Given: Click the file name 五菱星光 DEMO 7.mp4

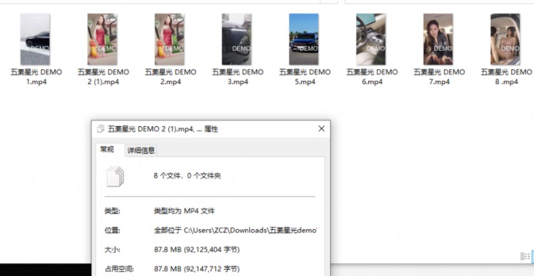Looking at the screenshot, I should tap(439, 77).
